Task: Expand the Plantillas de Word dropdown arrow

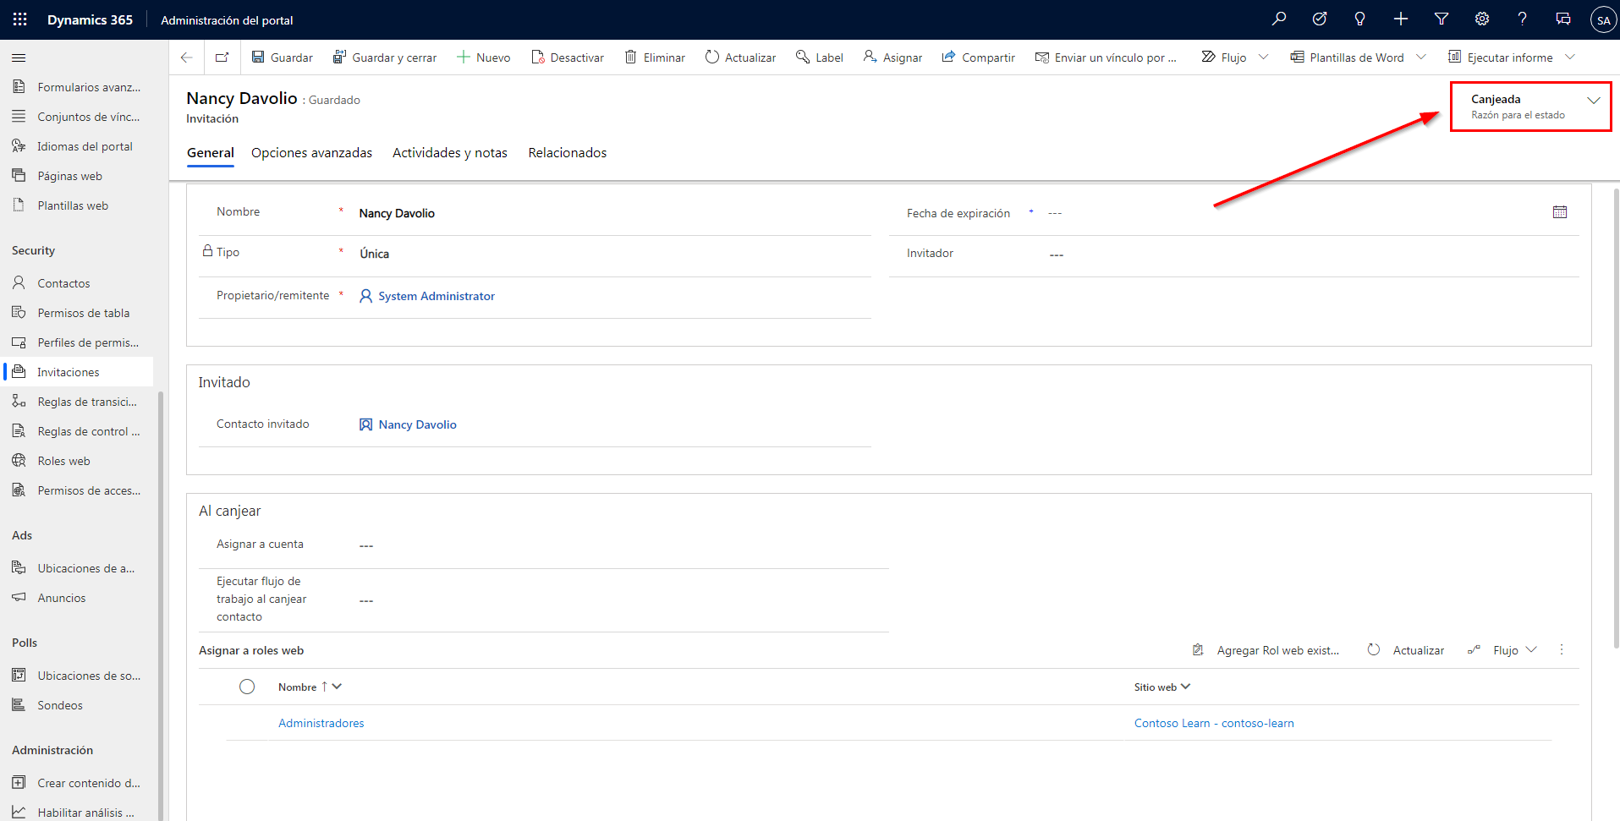Action: pos(1421,57)
